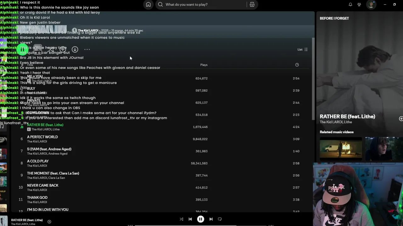Viewport: 403px width, 226px height.
Task: Play the burning van related music video
Action: tap(341, 148)
